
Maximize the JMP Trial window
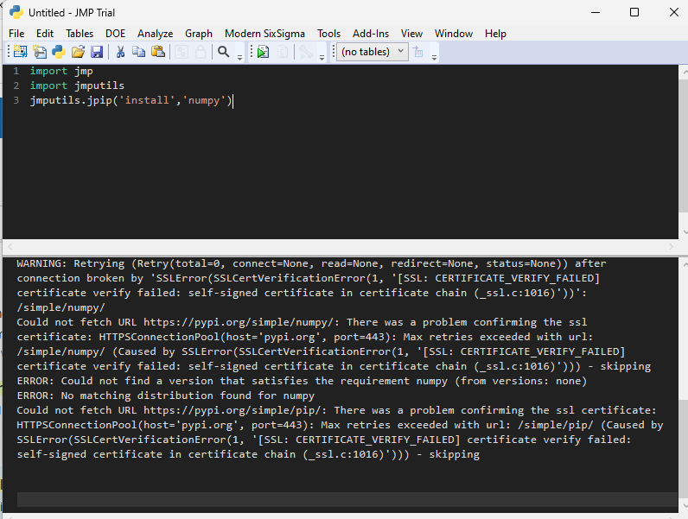coord(634,12)
